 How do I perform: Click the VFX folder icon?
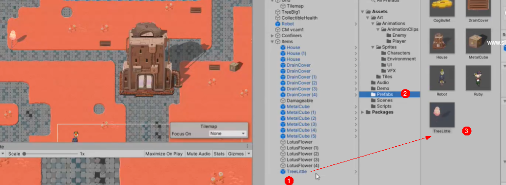383,71
